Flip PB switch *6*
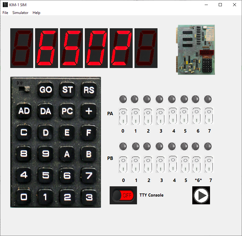Screen dimensions: 242x236 click(x=196, y=164)
